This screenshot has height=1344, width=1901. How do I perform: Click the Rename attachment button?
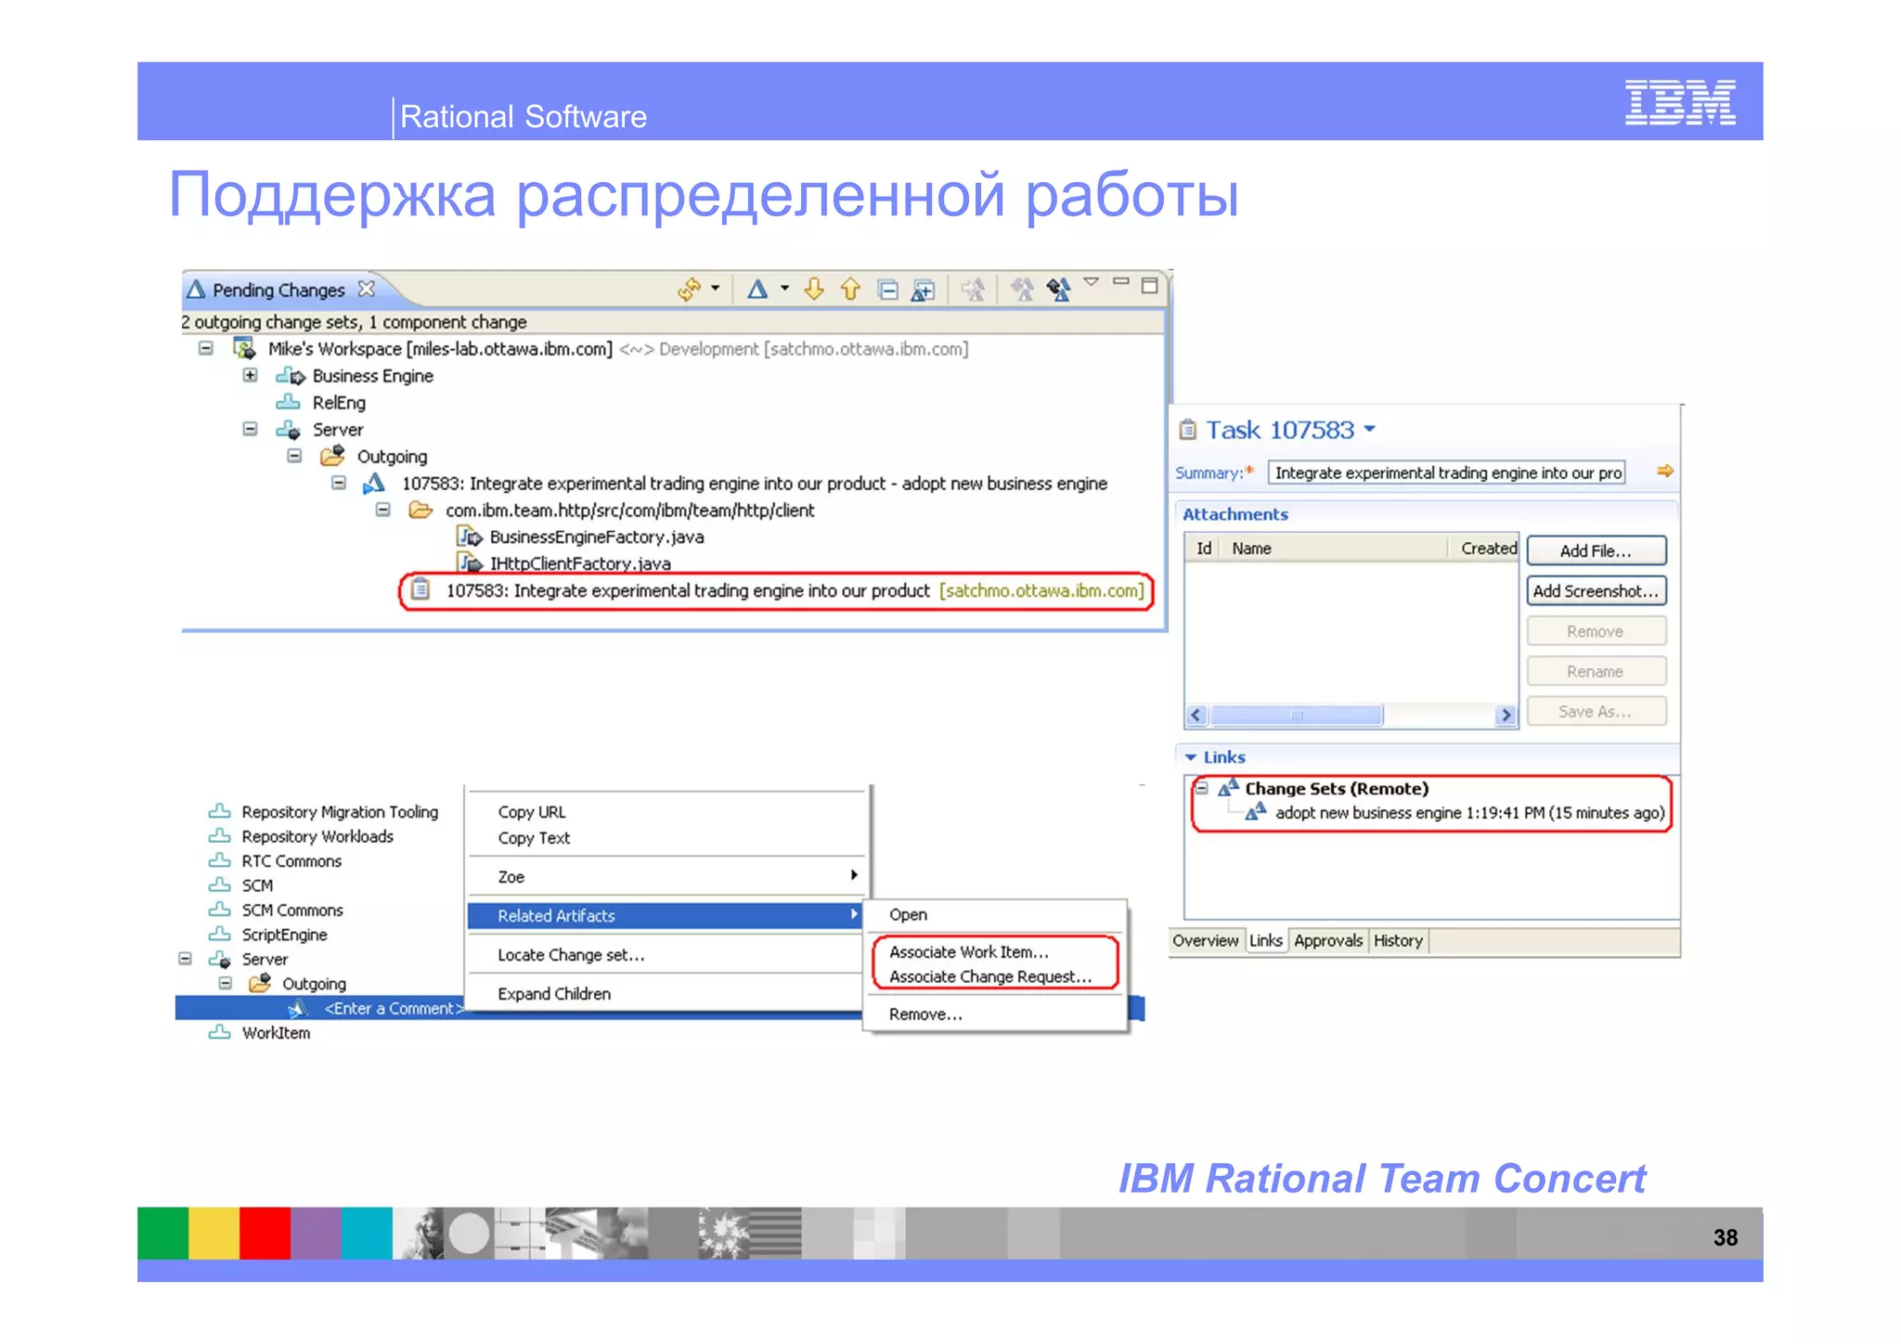pos(1596,671)
